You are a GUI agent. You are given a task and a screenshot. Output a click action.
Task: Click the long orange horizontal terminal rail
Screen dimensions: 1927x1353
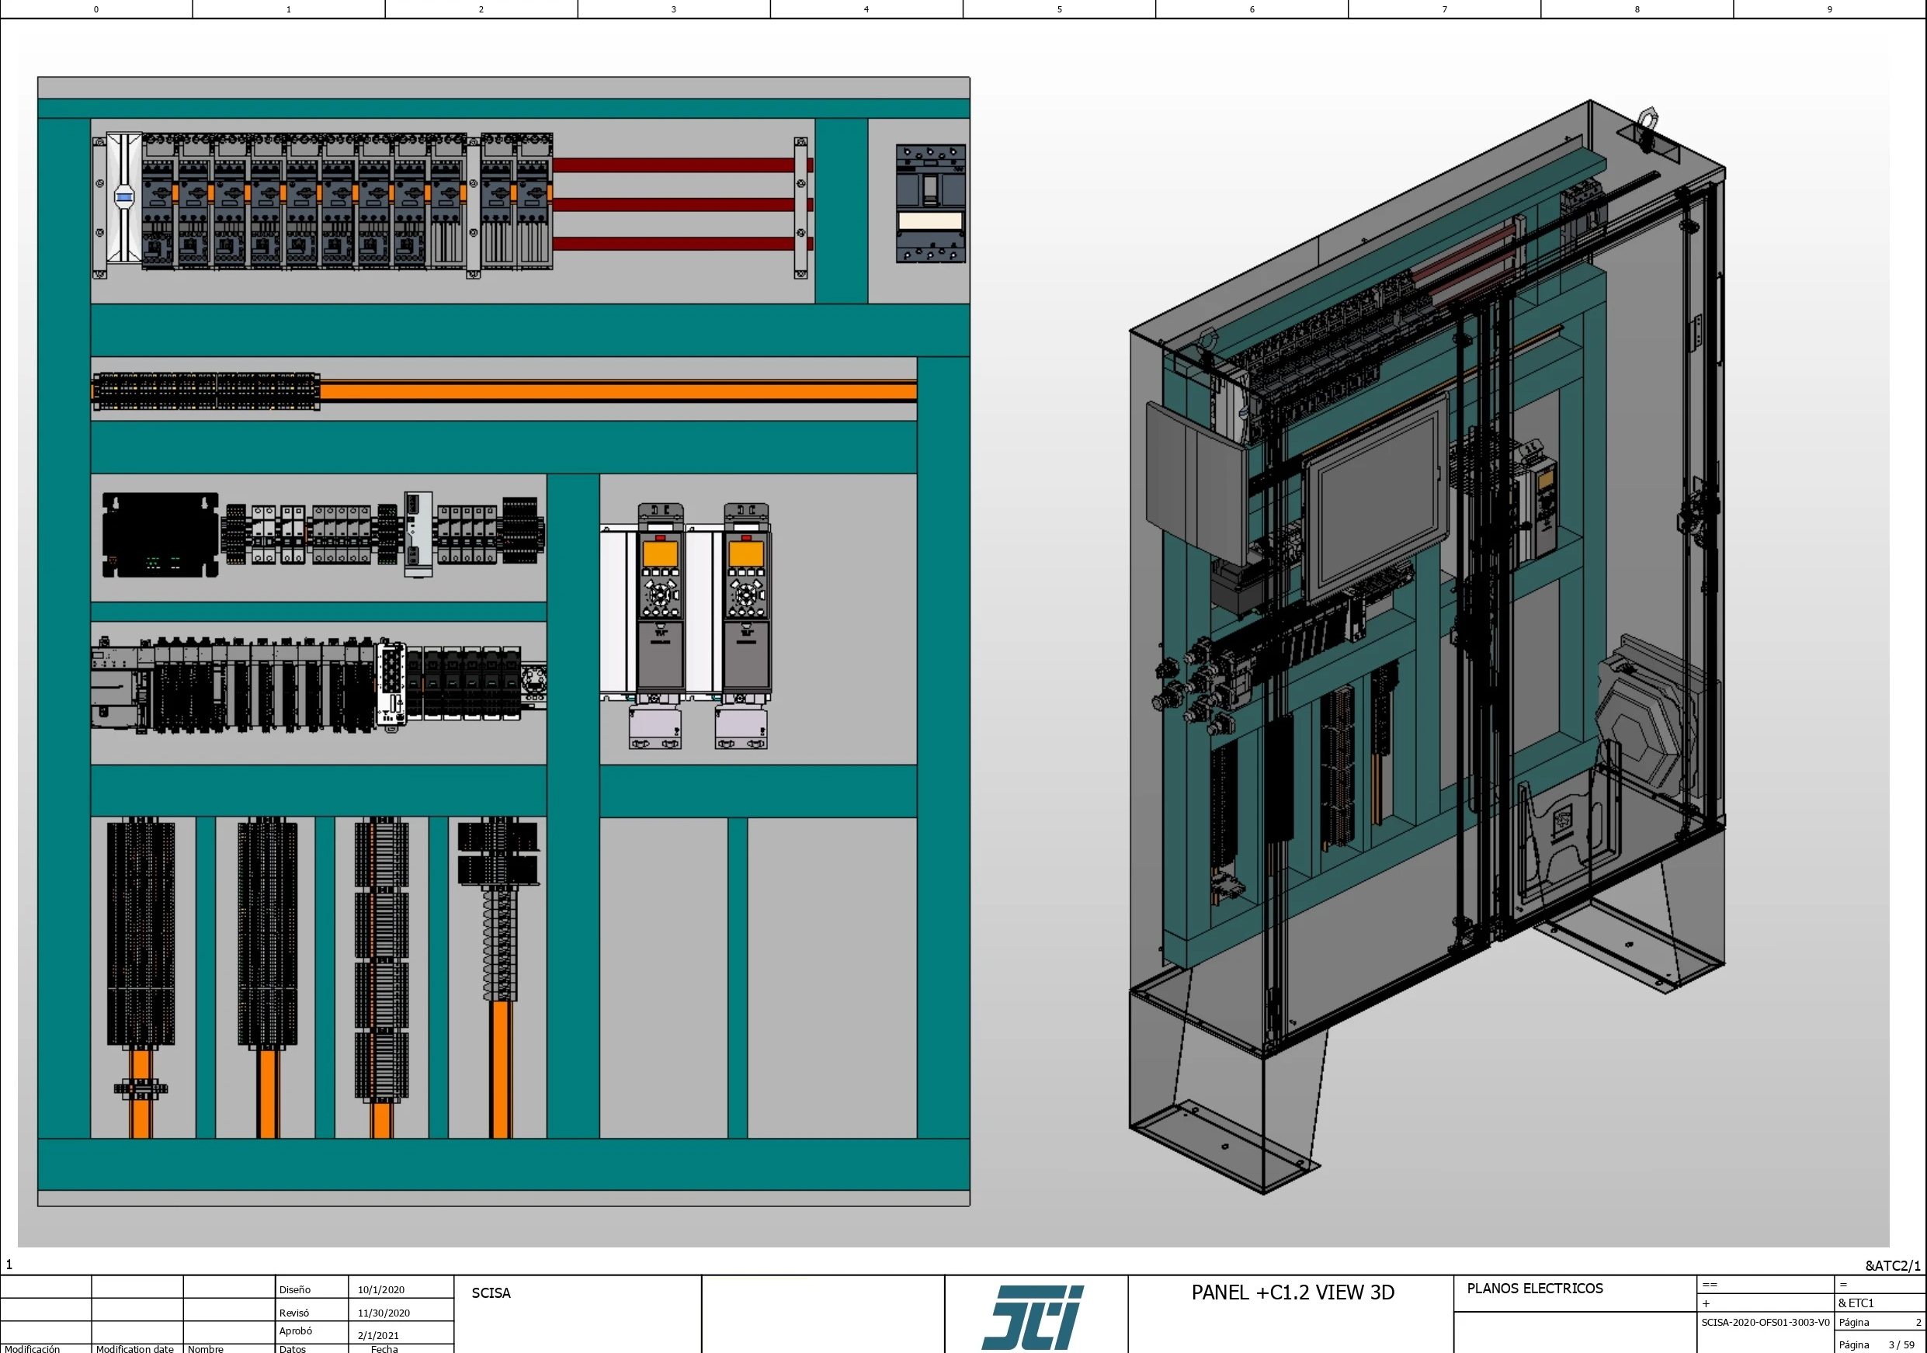click(x=618, y=390)
